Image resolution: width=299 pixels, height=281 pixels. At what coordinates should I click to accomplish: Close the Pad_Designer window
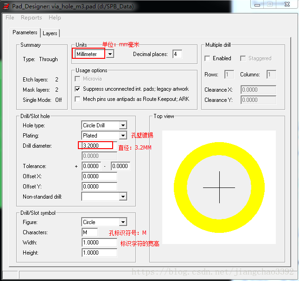click(x=287, y=4)
